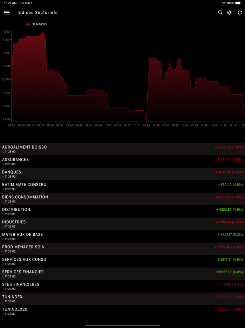245x328 pixels.
Task: Tap the search magnifier icon
Action: pyautogui.click(x=220, y=13)
